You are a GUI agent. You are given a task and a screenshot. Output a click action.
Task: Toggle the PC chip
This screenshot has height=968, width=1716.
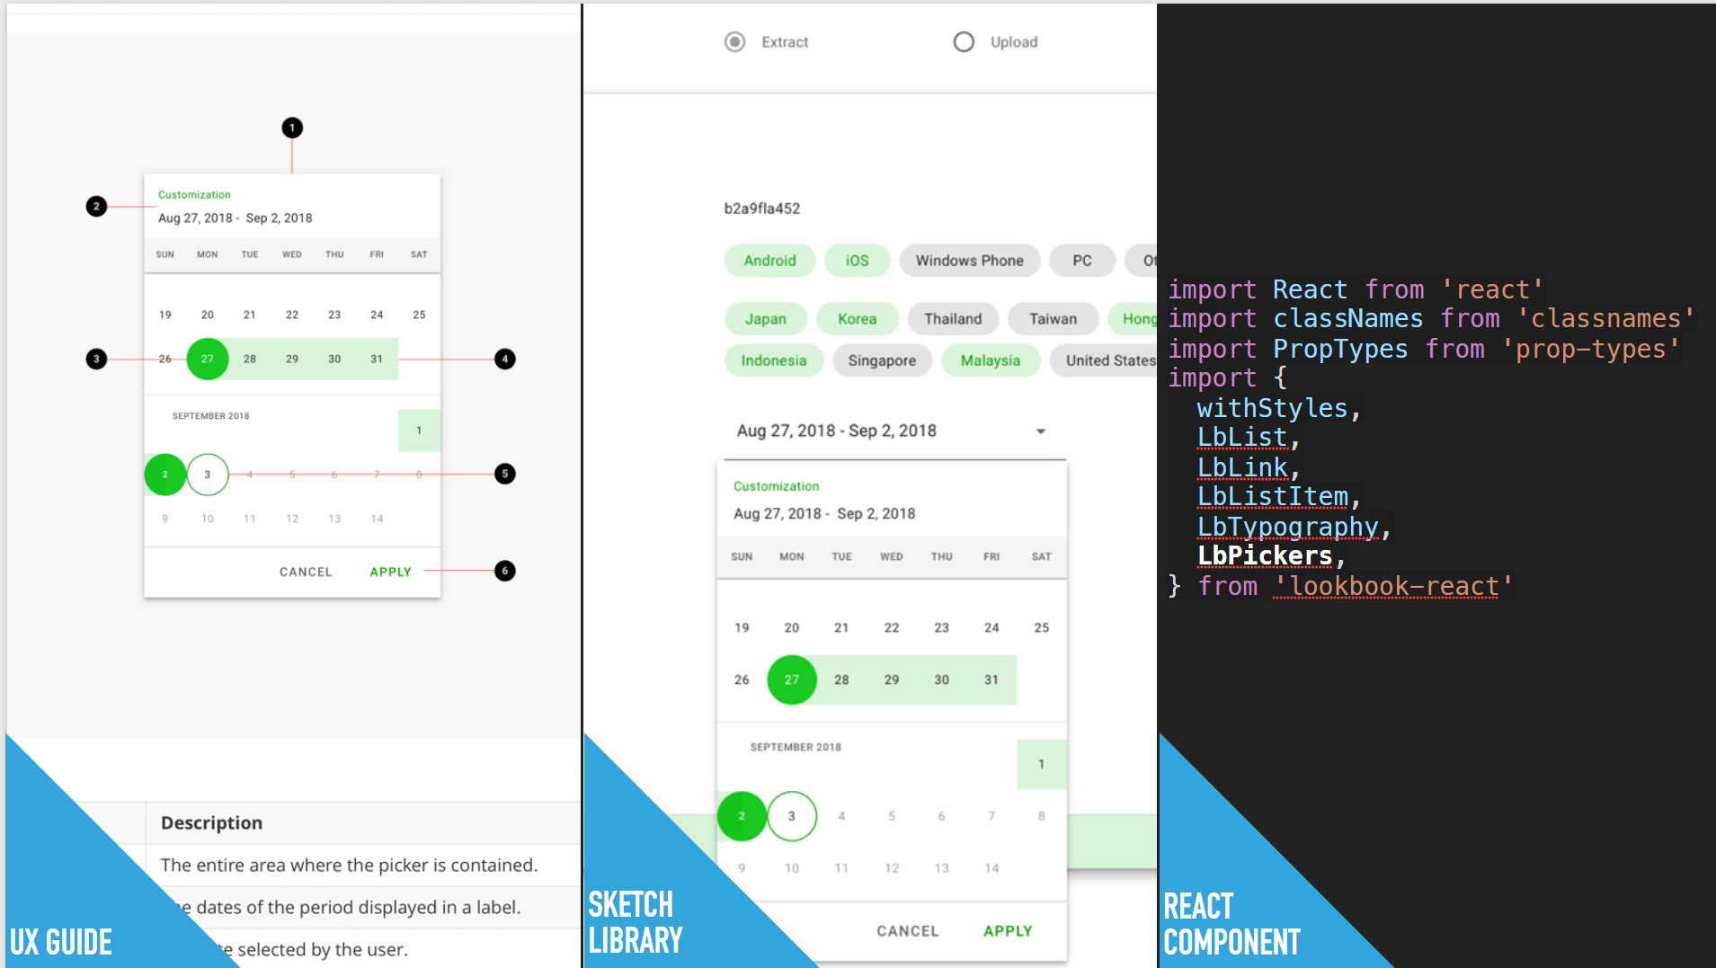(1082, 261)
